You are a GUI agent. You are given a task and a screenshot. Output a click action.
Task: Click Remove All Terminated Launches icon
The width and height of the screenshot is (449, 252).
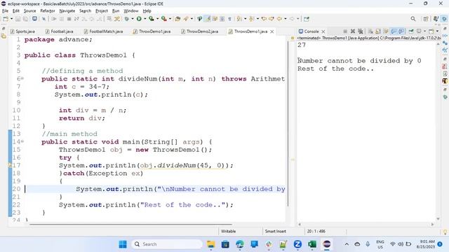pos(360,31)
